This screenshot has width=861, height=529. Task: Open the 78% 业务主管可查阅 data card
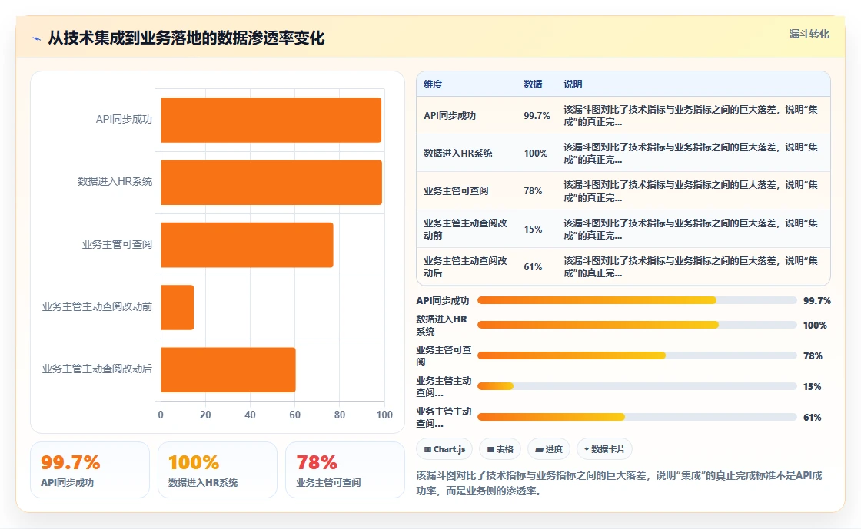[345, 471]
